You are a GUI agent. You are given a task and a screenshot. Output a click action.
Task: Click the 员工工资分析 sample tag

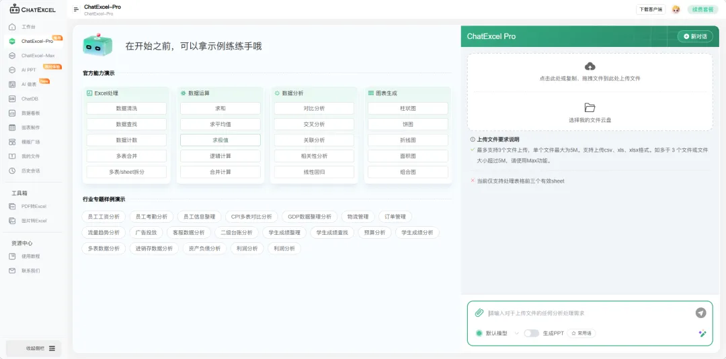pyautogui.click(x=104, y=217)
